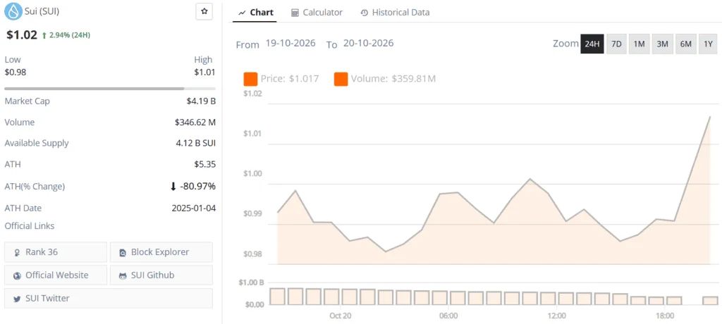Click the Block Explorer search icon
This screenshot has width=722, height=324.
[x=123, y=252]
